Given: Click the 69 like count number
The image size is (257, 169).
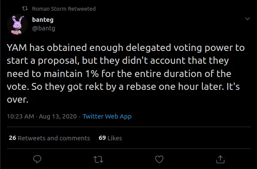Looking at the screenshot, I should (102, 138).
